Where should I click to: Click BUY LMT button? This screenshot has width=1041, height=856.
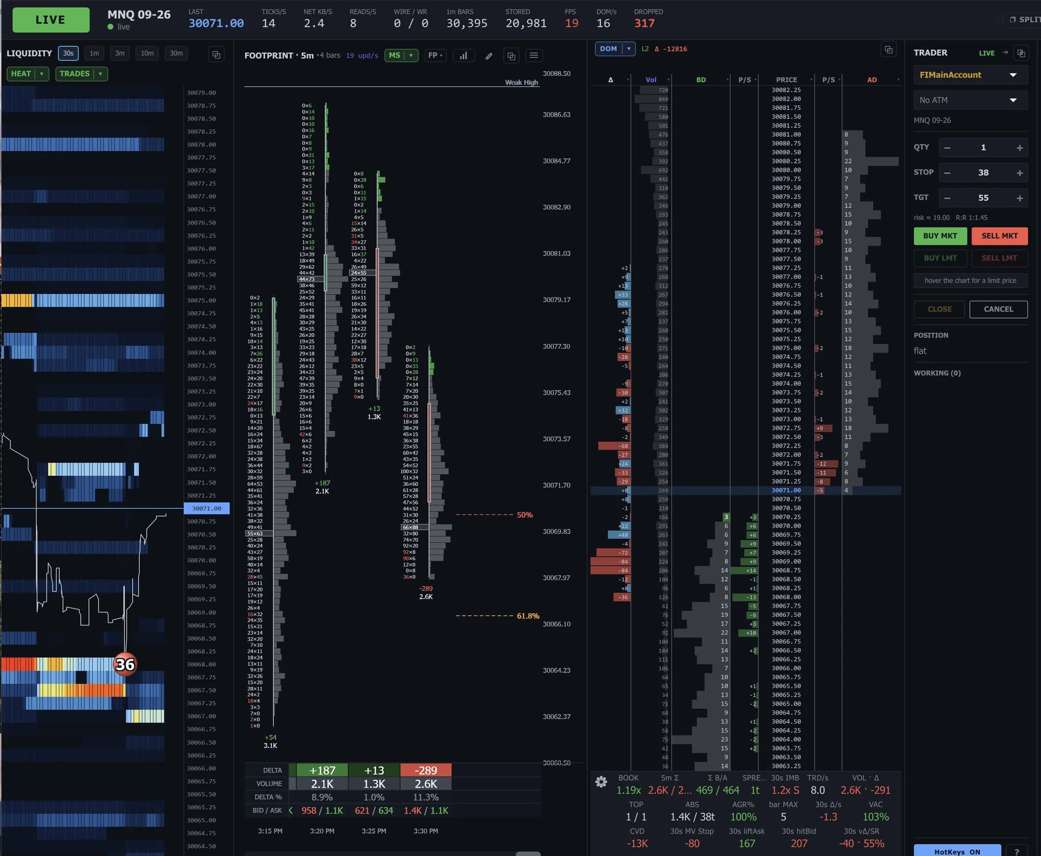[940, 258]
